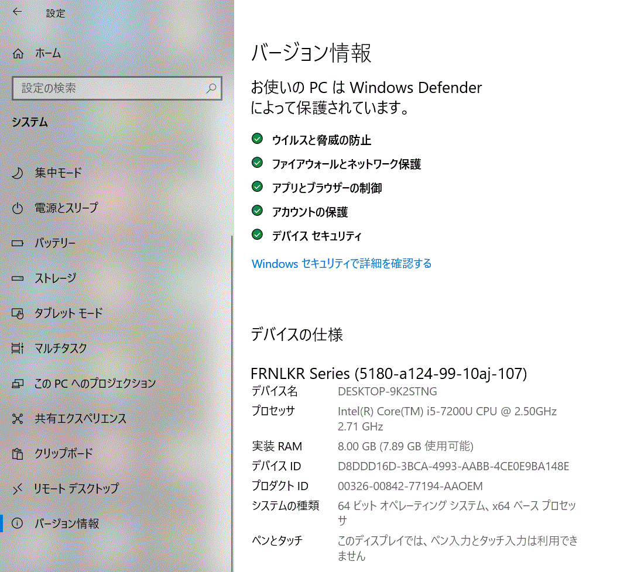Viewport: 617px width, 572px height.
Task: Click the バージョン情報 info icon
Action: click(x=18, y=523)
